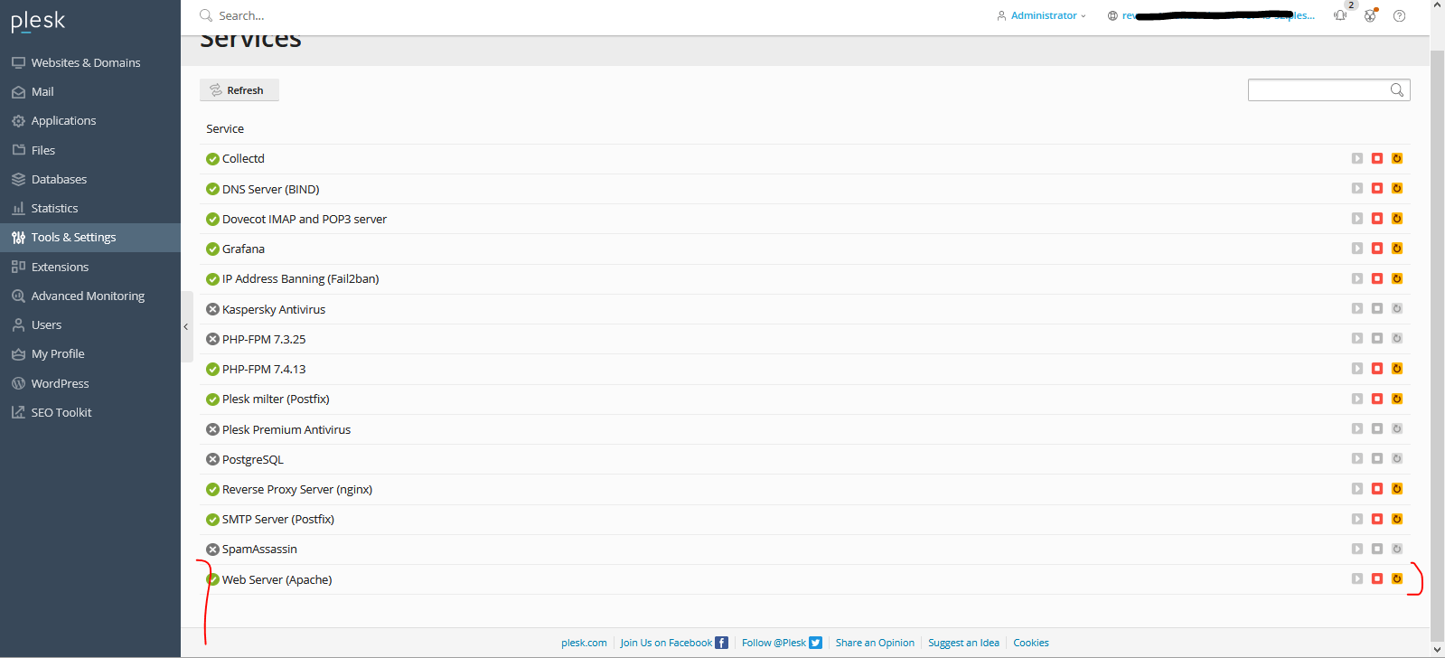Open Databases section
This screenshot has height=658, width=1445.
(x=90, y=179)
